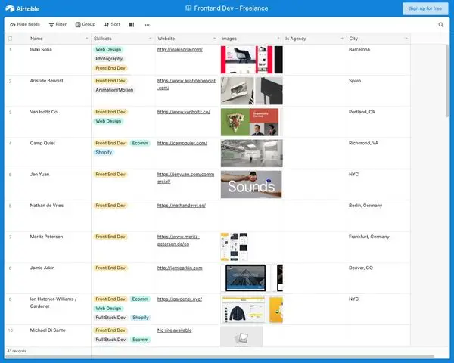The image size is (454, 363).
Task: Open the Group toolbar option
Action: (x=86, y=25)
